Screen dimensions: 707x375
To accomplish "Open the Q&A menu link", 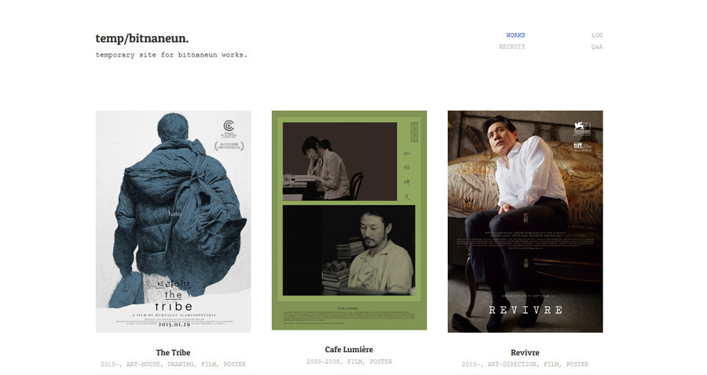I will 597,46.
